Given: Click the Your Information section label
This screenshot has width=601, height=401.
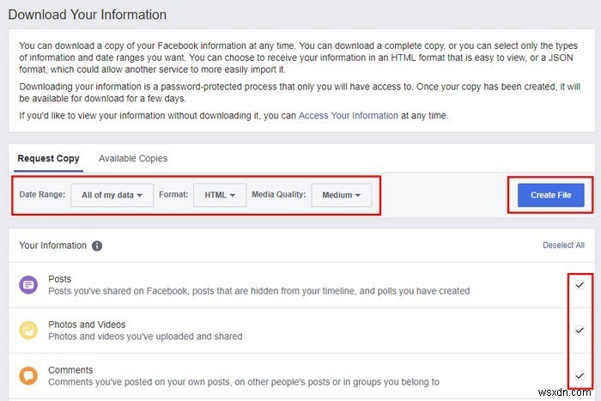Looking at the screenshot, I should tap(53, 246).
